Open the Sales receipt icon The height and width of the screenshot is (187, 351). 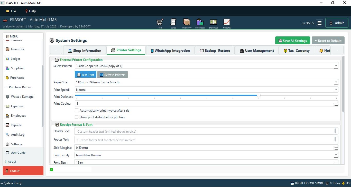click(x=173, y=22)
